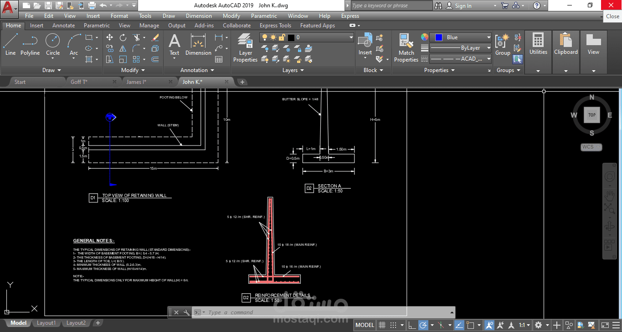Screen dimensions: 622x332
Task: Click the Rotate tool icon
Action: pos(123,37)
